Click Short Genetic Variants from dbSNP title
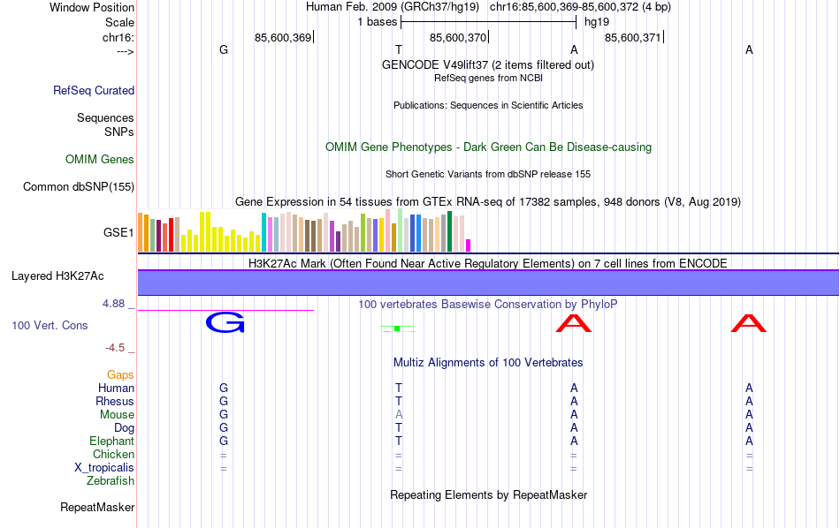 click(488, 174)
